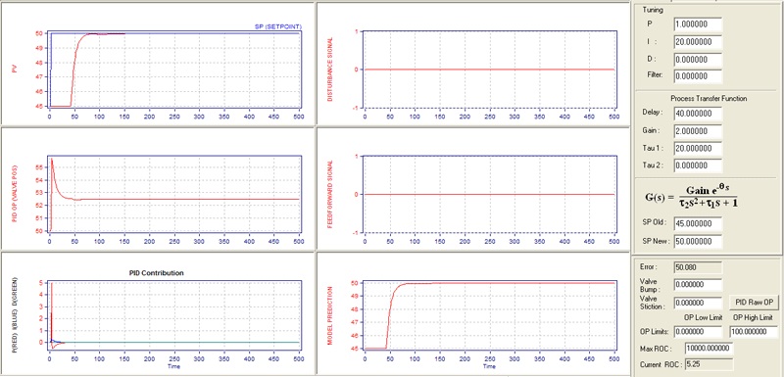Click the PV setpoint trend chart

coord(174,70)
